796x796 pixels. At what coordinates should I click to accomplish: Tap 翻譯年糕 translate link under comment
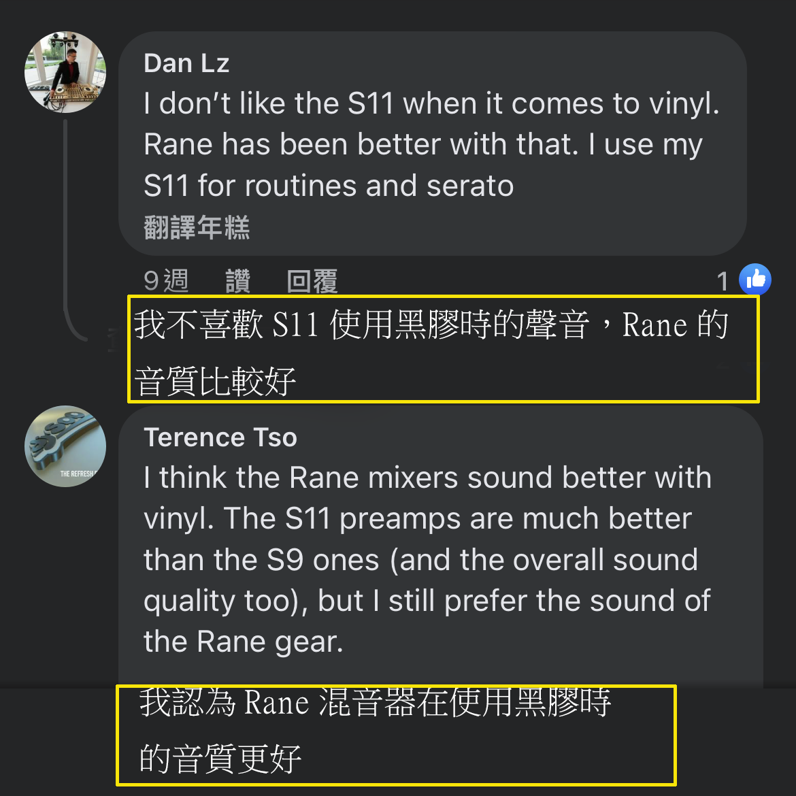[197, 227]
